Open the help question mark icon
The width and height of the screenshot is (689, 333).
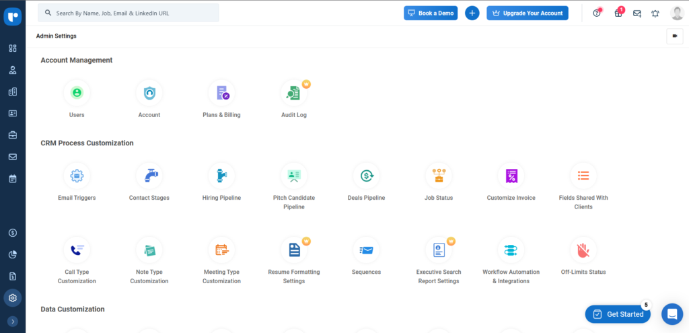tap(597, 13)
